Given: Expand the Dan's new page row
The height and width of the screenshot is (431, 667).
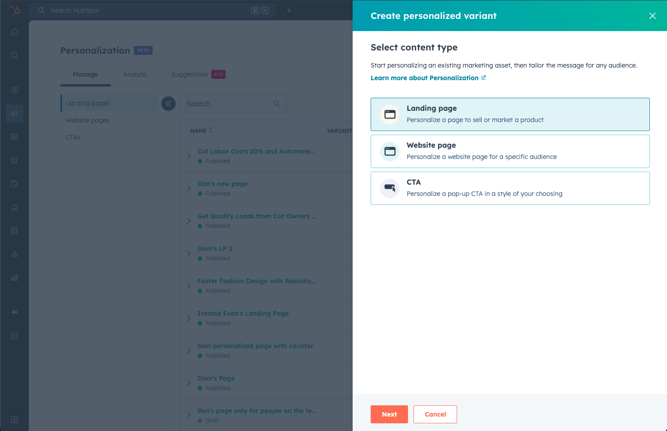Looking at the screenshot, I should coord(189,188).
